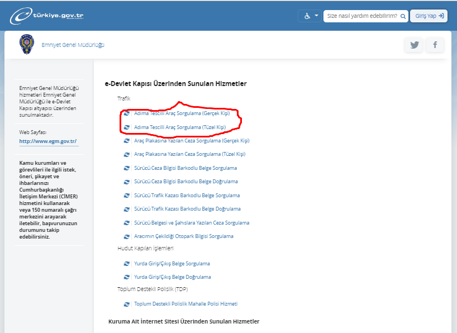The height and width of the screenshot is (333, 457).
Task: Click the türkiye.gov.tr logo
Action: click(x=47, y=16)
